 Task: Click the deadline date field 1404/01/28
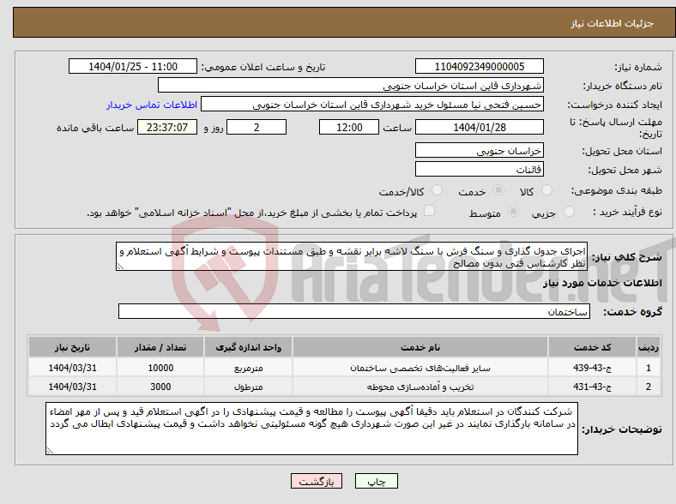(x=479, y=127)
